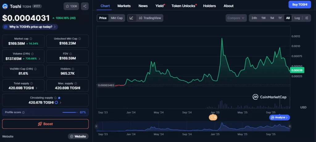Click the $169.58M market cap value
The image size is (316, 142).
17,43
